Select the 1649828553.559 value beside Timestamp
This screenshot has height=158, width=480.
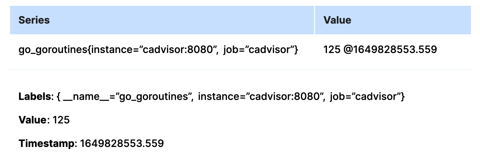pyautogui.click(x=122, y=143)
